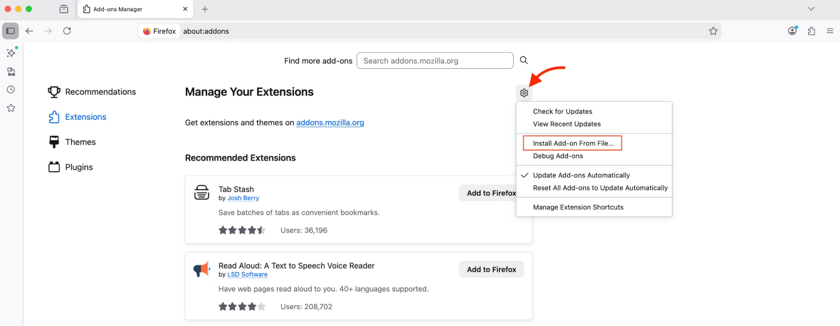The height and width of the screenshot is (326, 840).
Task: Click Tab Stash star rating
Action: 242,230
